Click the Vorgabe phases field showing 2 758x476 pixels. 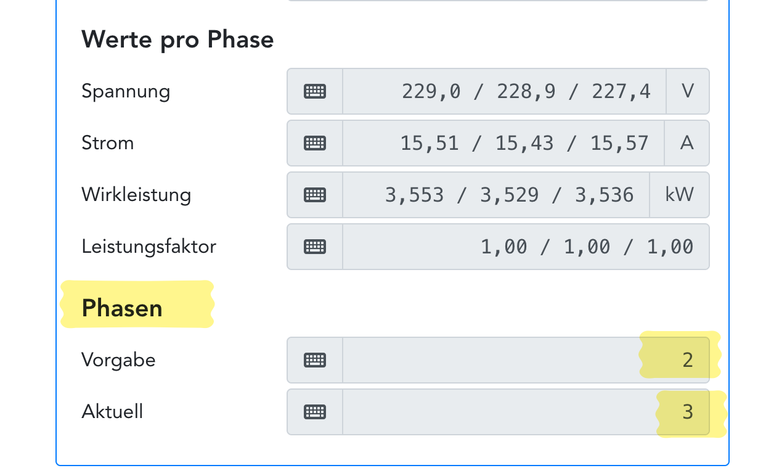pyautogui.click(x=525, y=360)
